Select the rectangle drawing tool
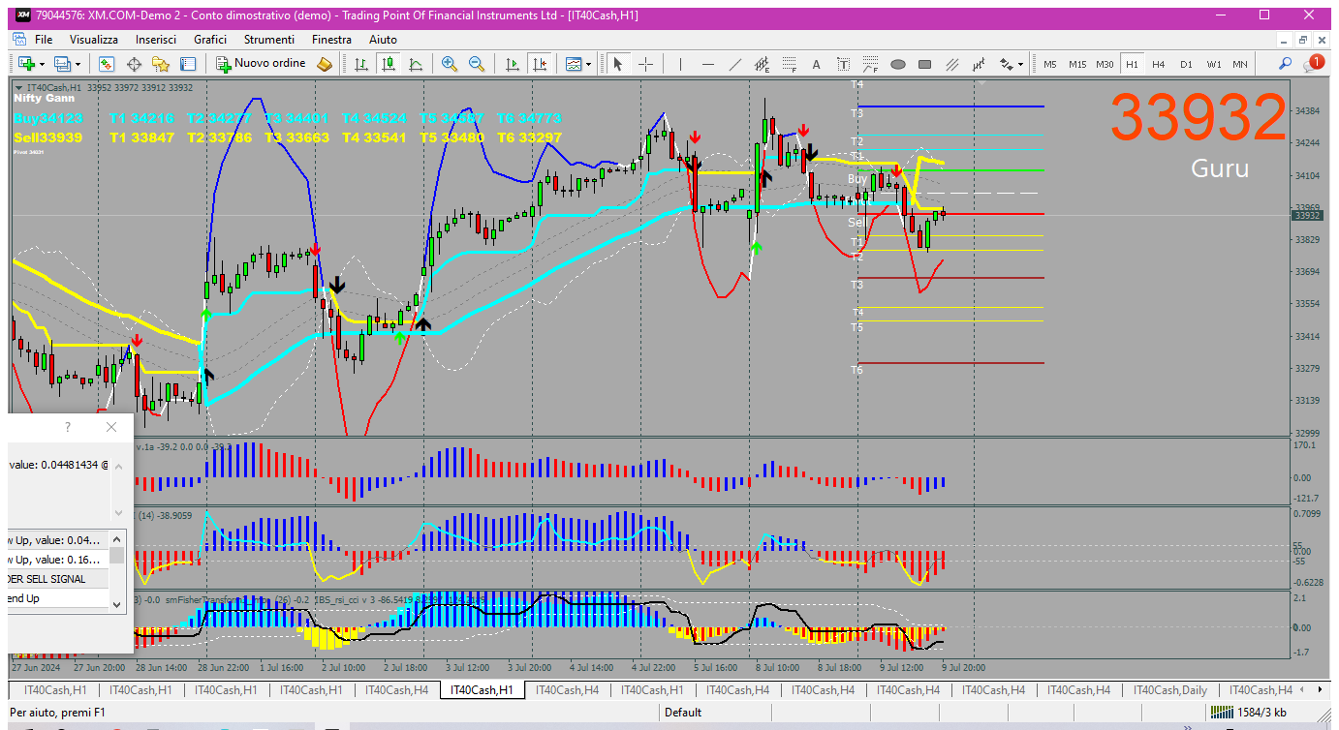 925,64
